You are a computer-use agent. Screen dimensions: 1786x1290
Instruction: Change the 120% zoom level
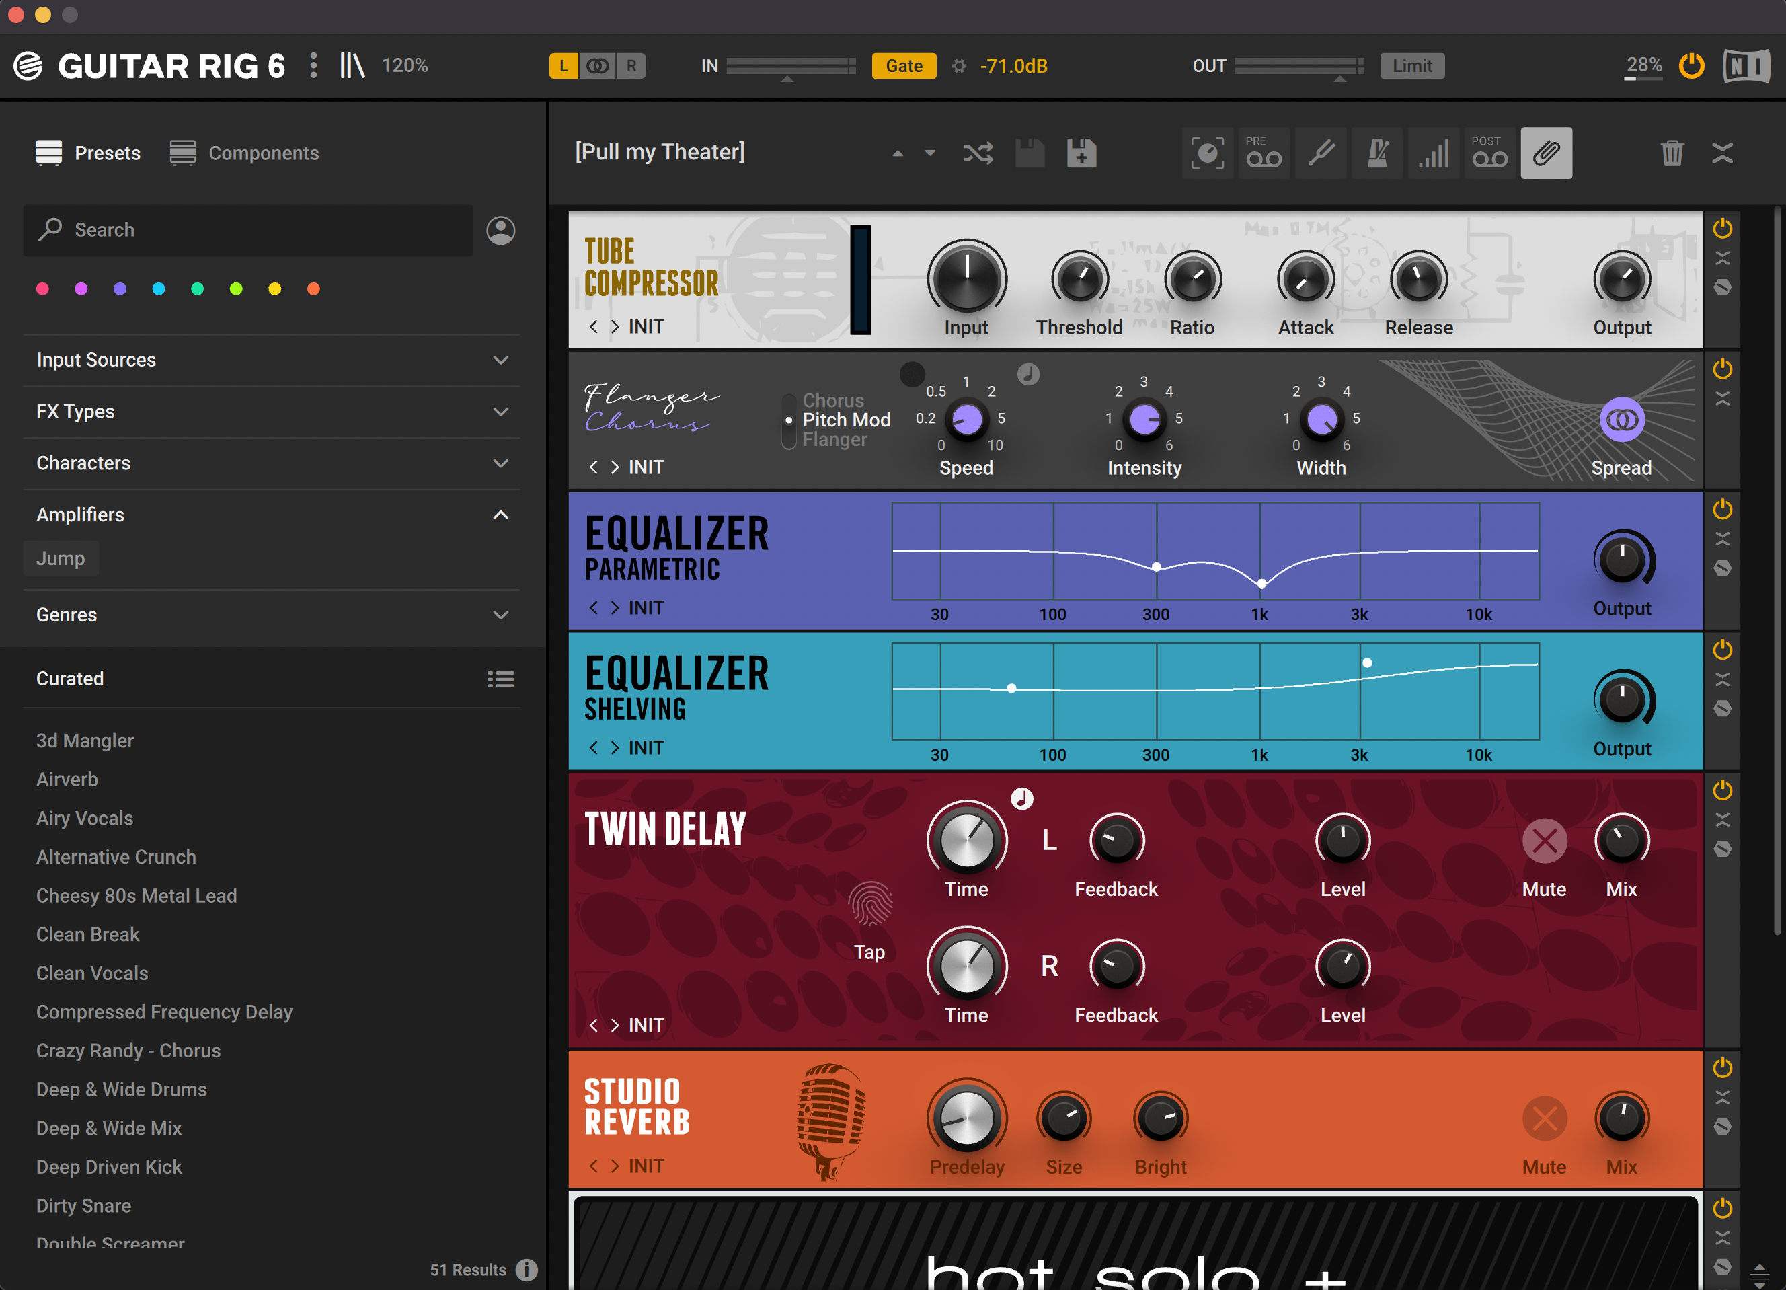pyautogui.click(x=405, y=65)
